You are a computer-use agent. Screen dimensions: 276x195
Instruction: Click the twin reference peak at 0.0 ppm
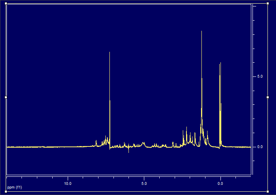(x=220, y=104)
